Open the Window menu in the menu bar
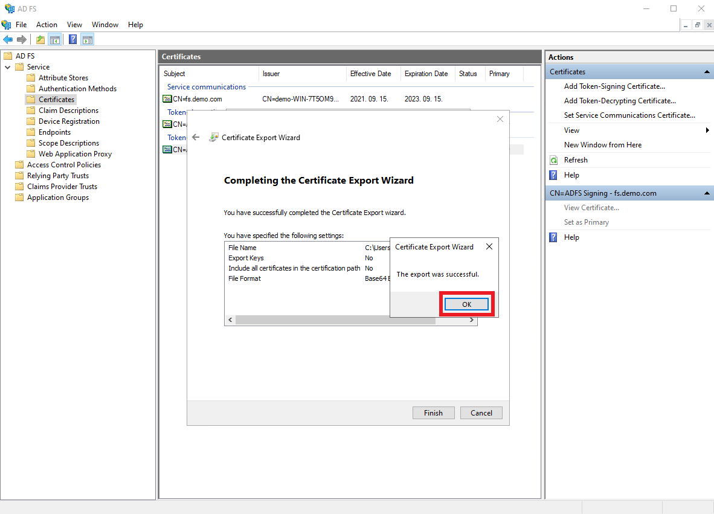Viewport: 714px width, 514px height. [105, 25]
